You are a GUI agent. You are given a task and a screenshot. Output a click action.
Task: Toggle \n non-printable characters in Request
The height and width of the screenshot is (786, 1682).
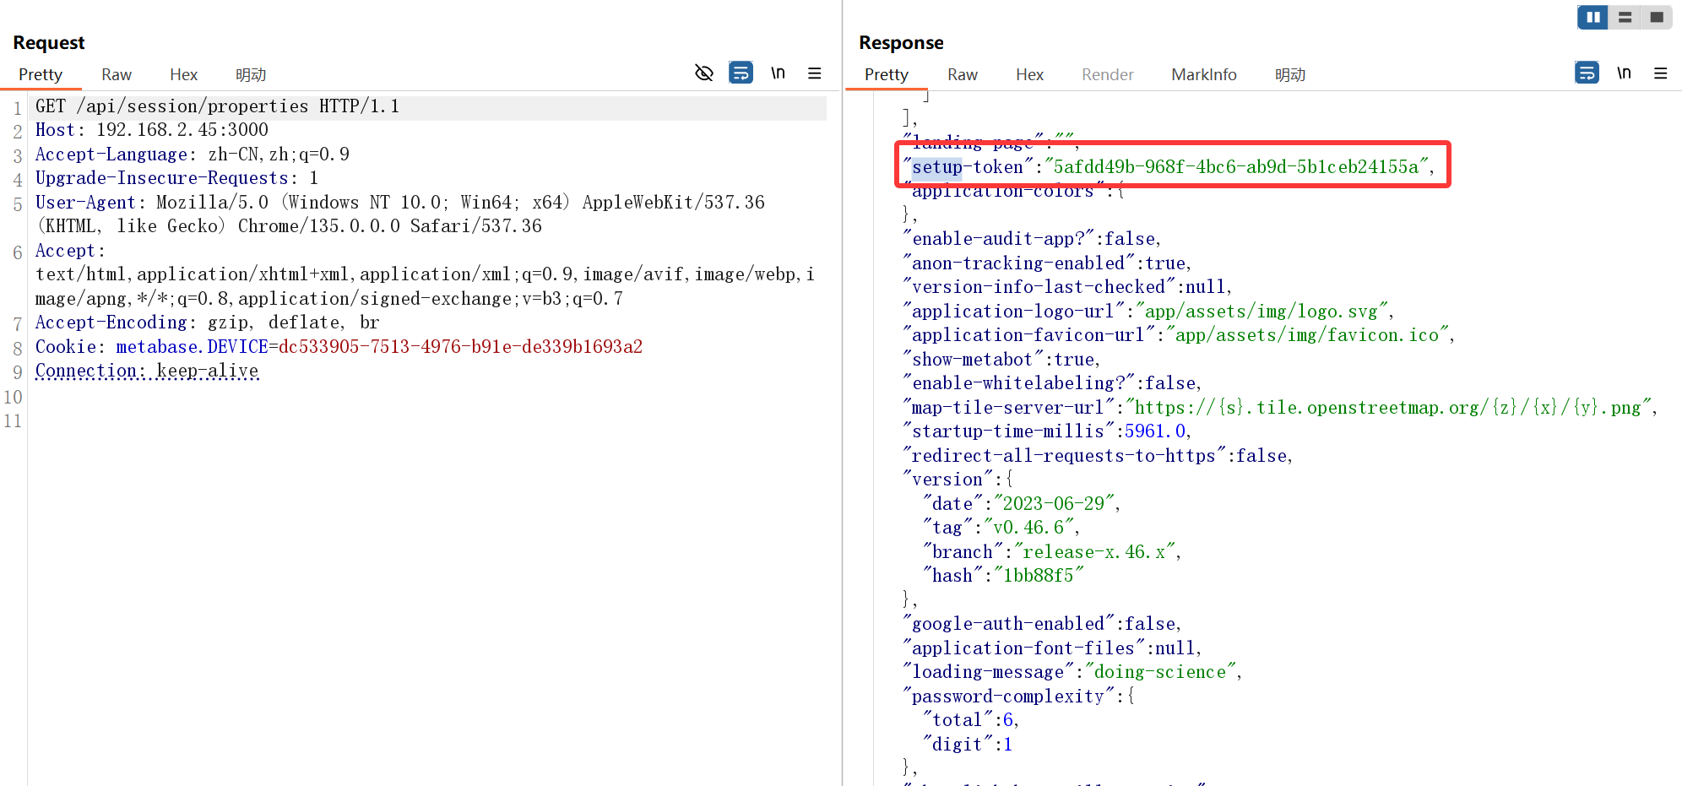coord(778,73)
